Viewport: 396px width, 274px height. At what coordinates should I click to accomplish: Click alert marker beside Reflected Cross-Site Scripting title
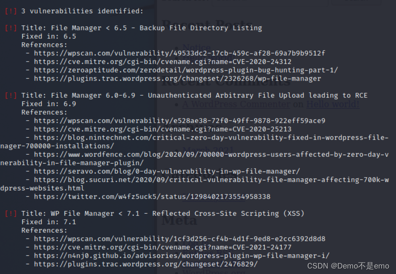tap(11, 213)
